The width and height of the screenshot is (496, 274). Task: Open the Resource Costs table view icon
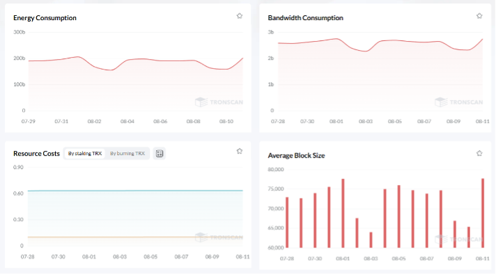[160, 154]
